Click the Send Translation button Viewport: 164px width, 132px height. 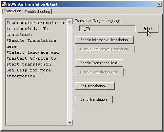tap(94, 99)
